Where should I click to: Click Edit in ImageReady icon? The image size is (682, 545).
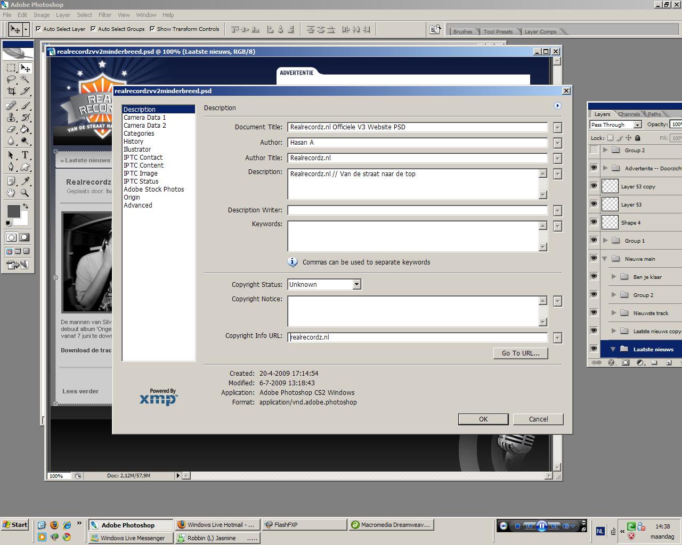[18, 265]
